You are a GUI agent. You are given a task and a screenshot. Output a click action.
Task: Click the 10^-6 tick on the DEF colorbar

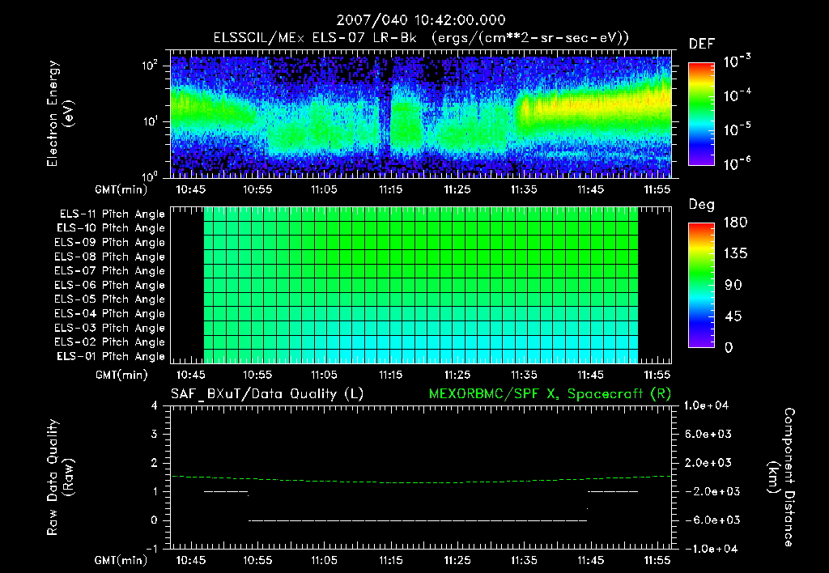pyautogui.click(x=737, y=163)
